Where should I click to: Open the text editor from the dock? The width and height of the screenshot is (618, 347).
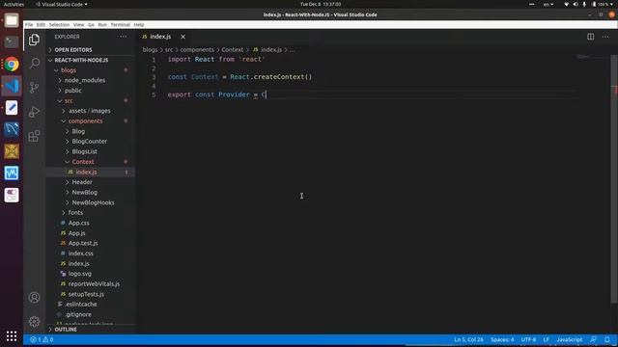(12, 107)
